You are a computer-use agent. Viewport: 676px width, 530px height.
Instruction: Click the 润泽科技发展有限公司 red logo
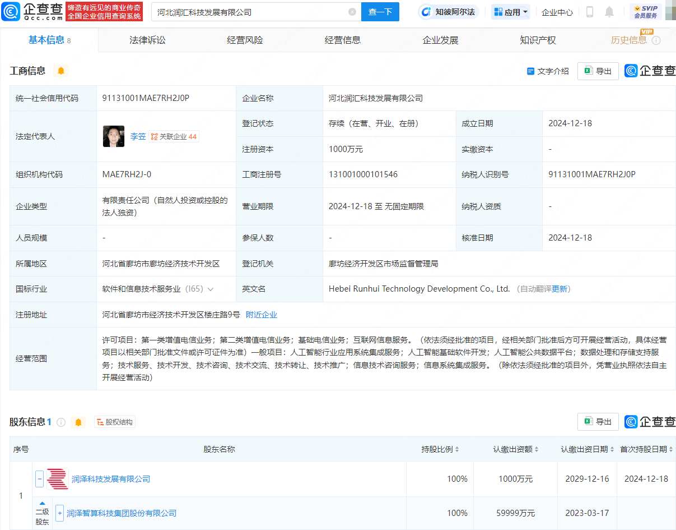click(58, 479)
